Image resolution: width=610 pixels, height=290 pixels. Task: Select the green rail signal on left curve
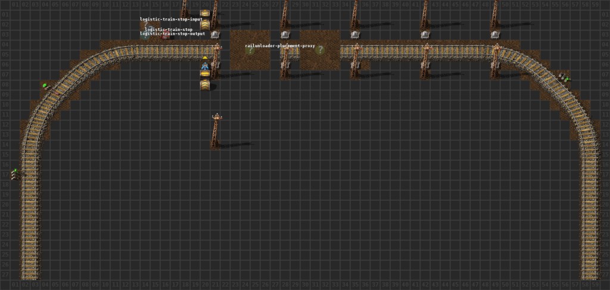pos(46,86)
